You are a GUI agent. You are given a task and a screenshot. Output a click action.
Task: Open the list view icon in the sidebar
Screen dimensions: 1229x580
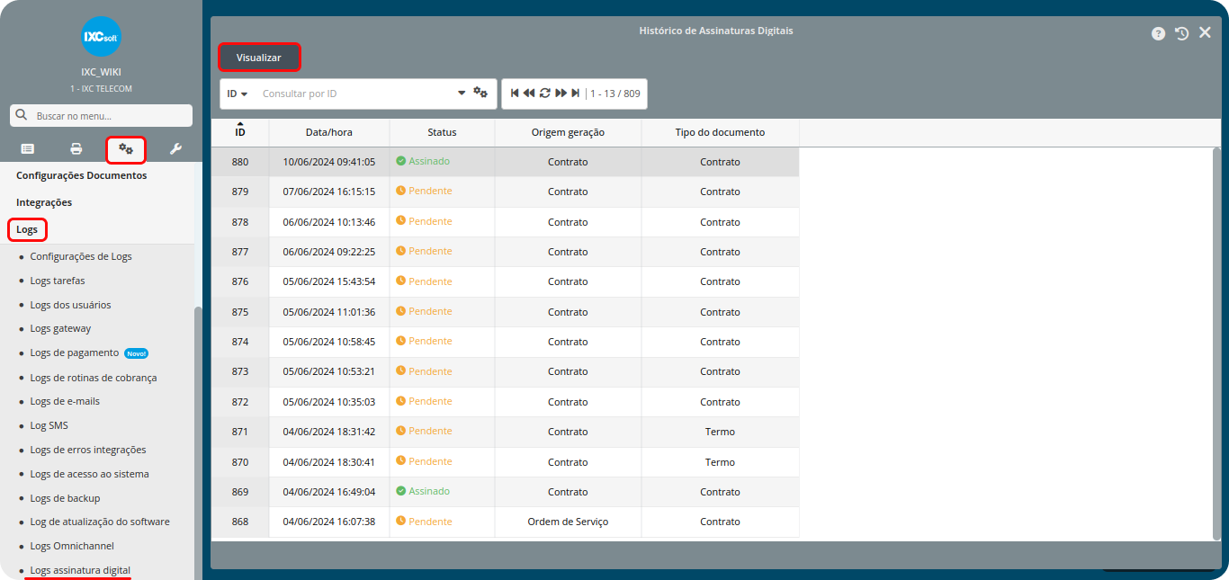click(27, 148)
